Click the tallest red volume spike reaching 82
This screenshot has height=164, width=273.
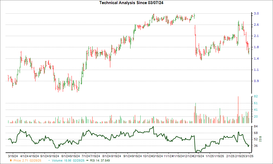(x=238, y=110)
